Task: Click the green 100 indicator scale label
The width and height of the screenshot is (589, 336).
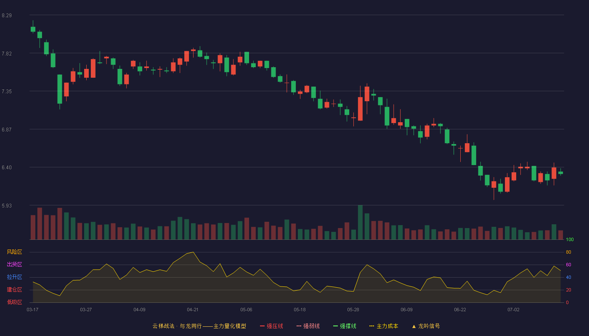Action: (570, 240)
